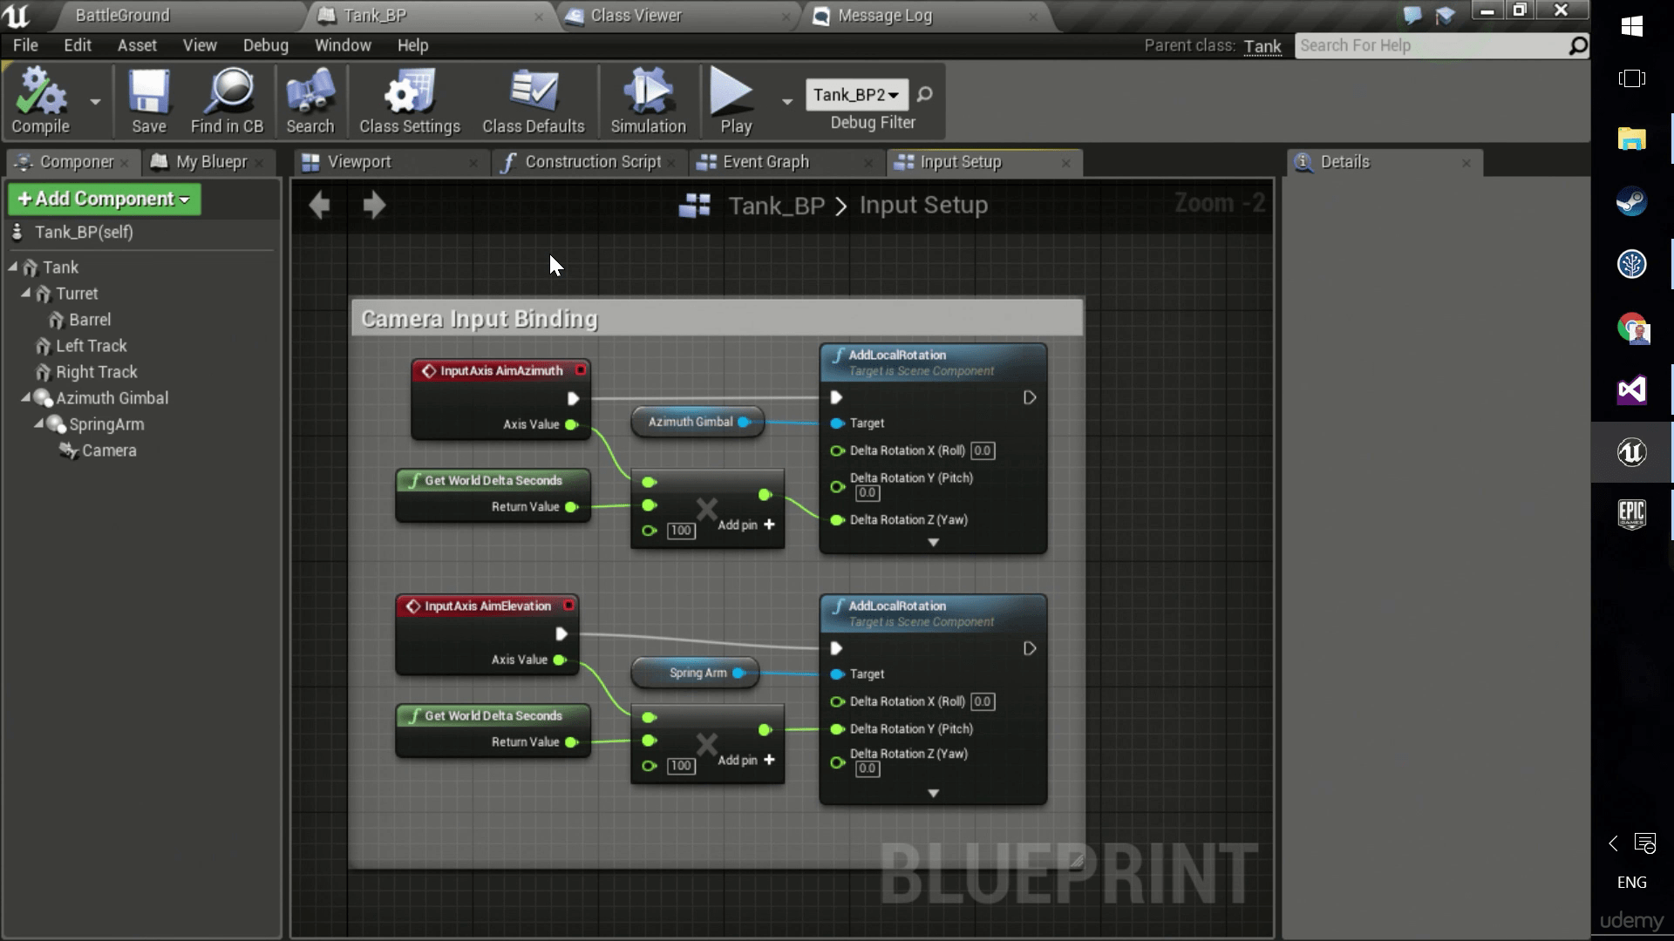
Task: Click the Search For Help field
Action: pos(1430,46)
